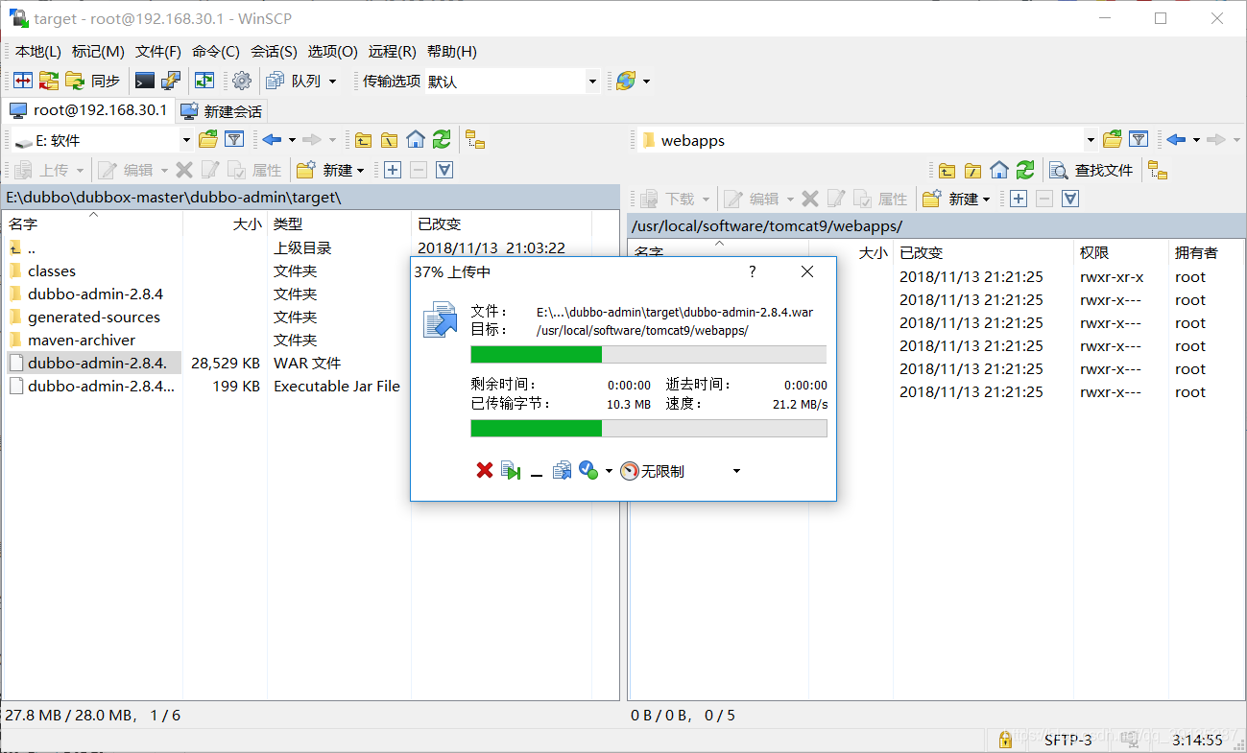This screenshot has height=753, width=1247.
Task: Toggle the remote panel filter icon
Action: (1139, 140)
